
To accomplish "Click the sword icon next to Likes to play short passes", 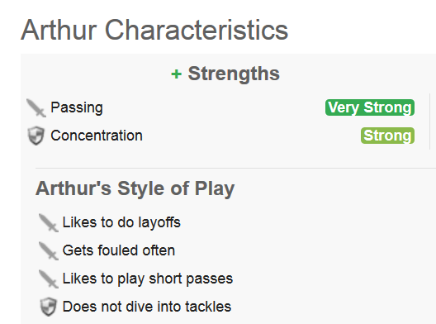I will (x=49, y=279).
